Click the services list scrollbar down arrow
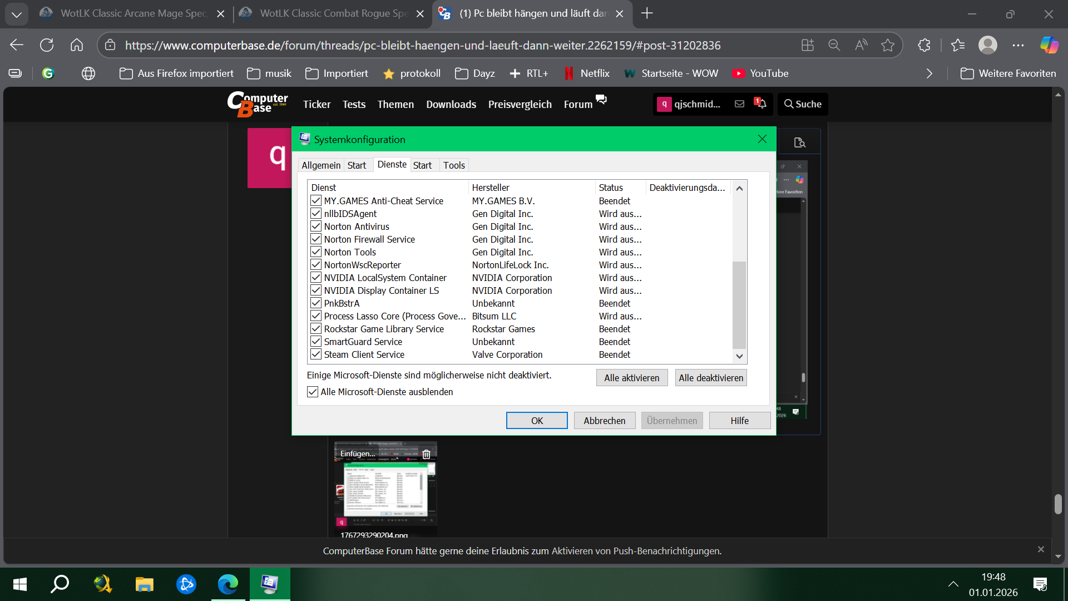 click(x=739, y=356)
